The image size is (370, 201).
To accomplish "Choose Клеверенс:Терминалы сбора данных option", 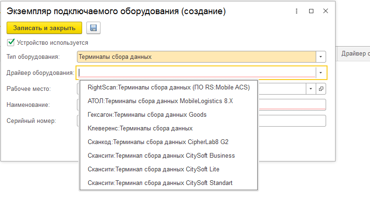I will (169, 128).
